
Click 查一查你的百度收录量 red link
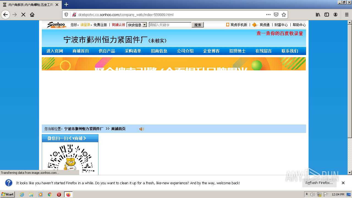point(280,33)
